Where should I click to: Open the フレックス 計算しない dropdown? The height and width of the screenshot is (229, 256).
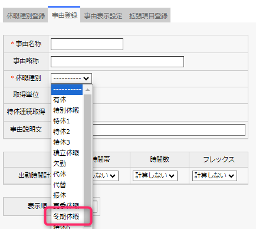point(215,176)
